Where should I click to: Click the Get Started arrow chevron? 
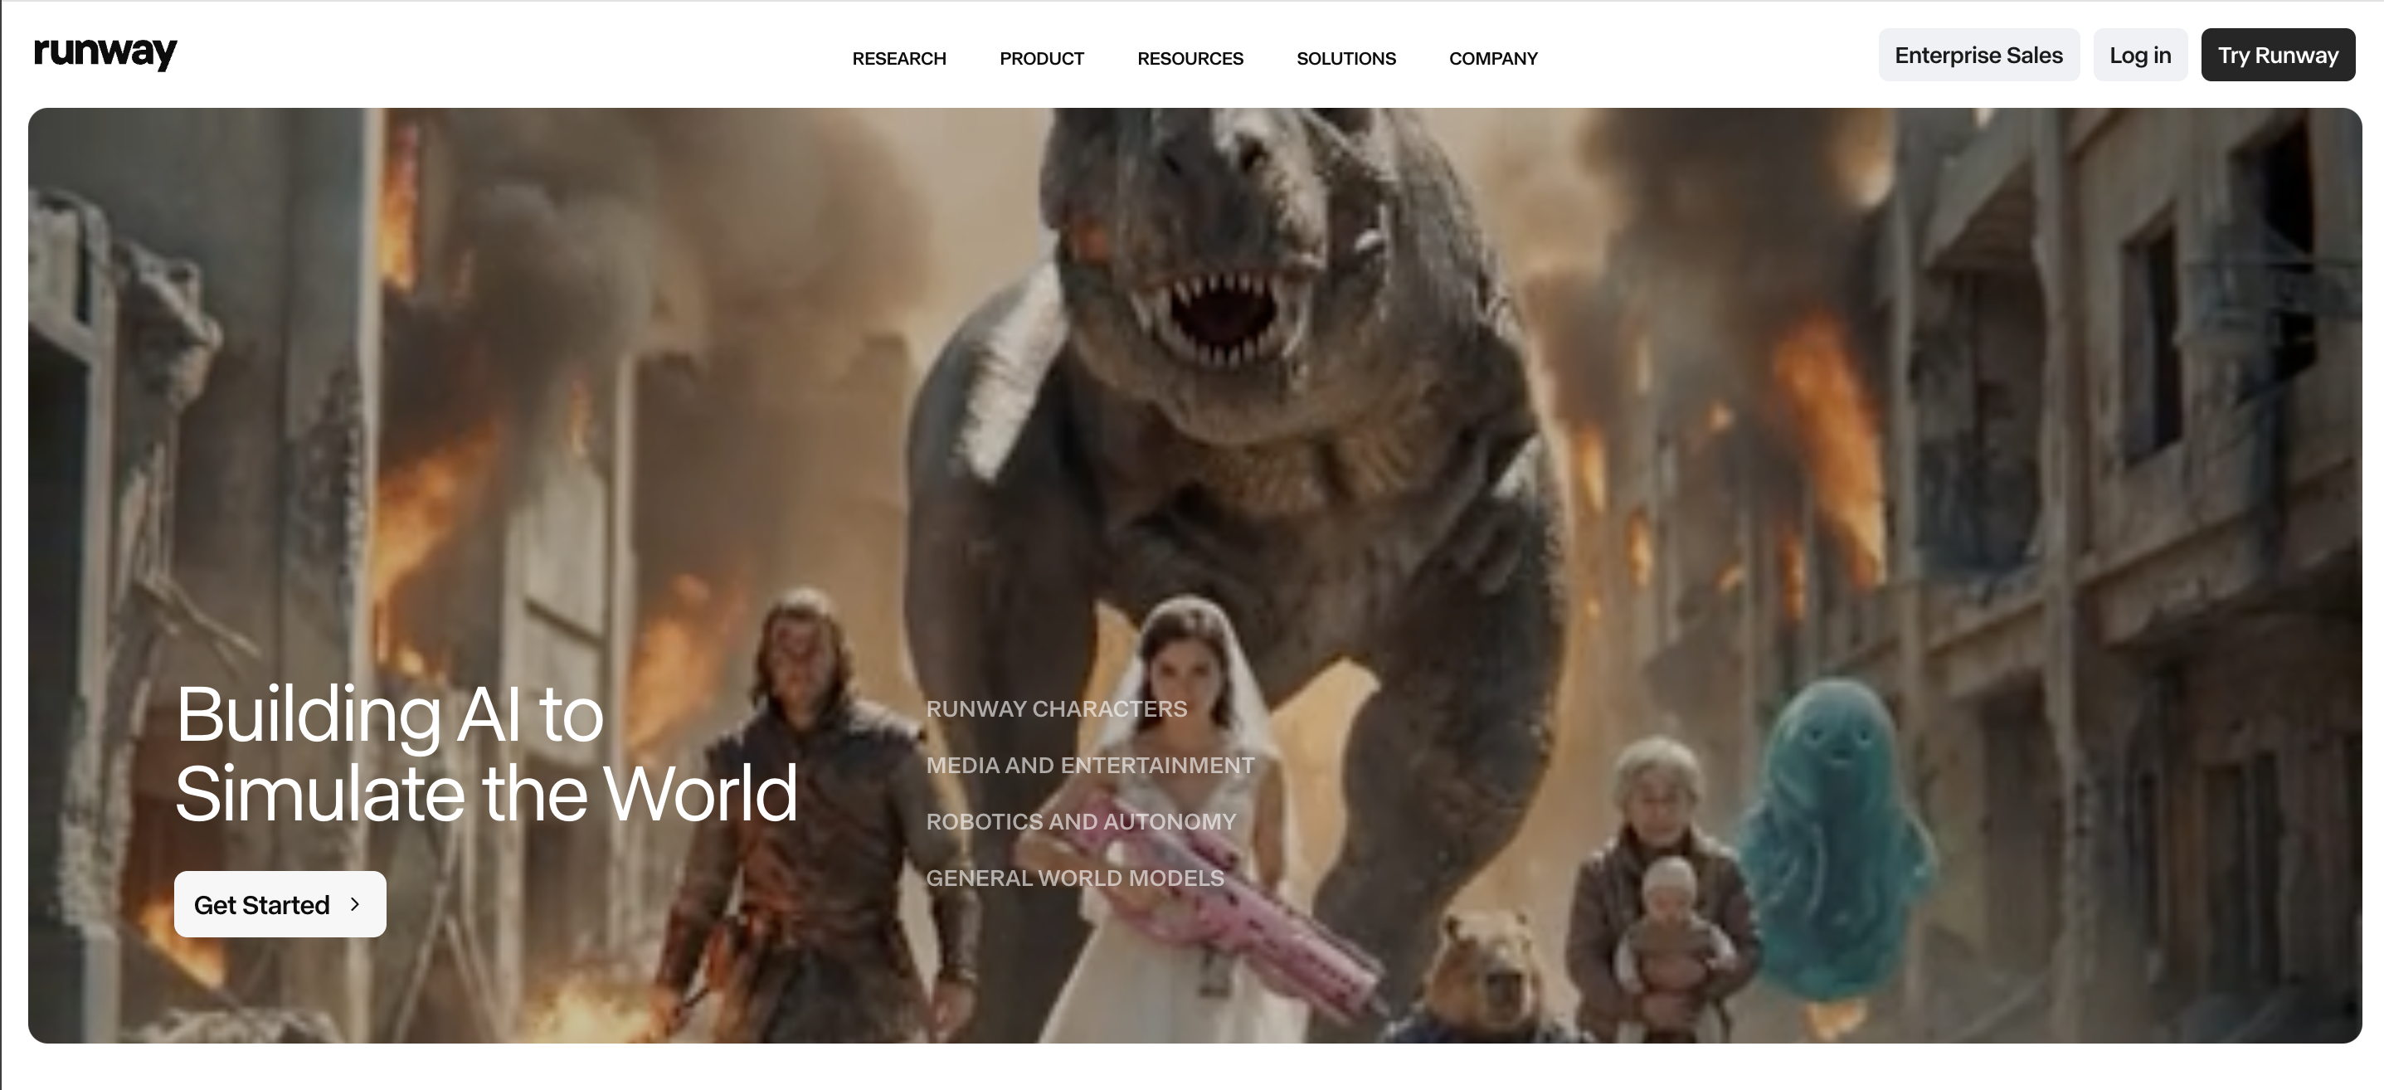tap(354, 904)
